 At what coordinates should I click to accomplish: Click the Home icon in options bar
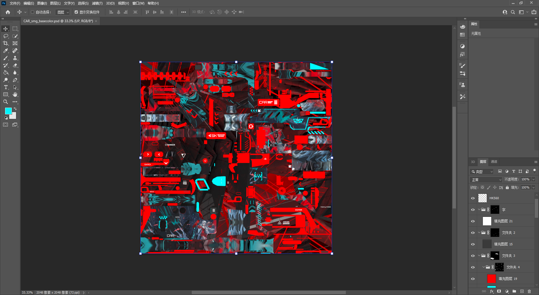[8, 12]
